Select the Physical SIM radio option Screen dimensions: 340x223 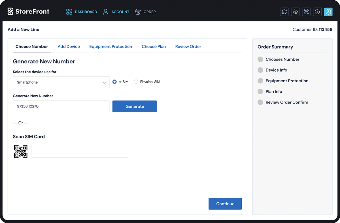136,82
